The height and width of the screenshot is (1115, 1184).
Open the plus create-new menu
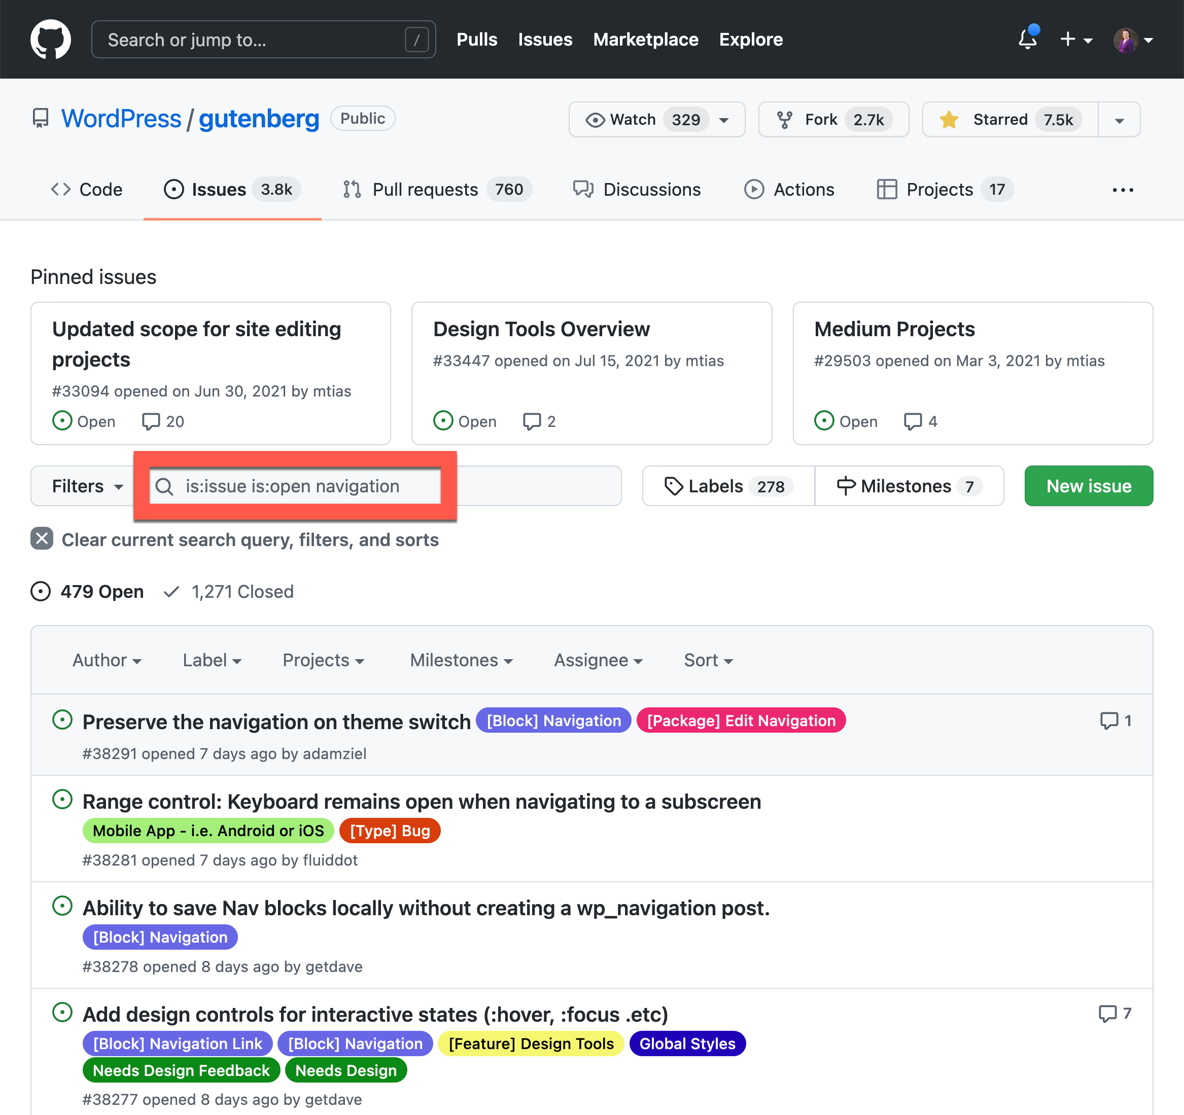(1076, 40)
